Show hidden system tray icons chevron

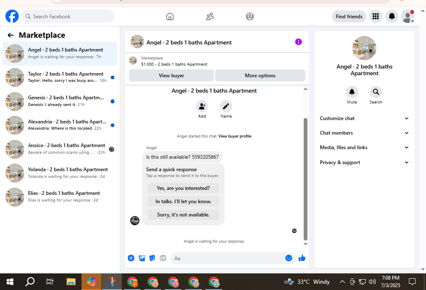pyautogui.click(x=342, y=282)
